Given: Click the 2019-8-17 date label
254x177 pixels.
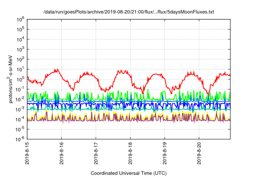Looking at the screenshot, I should pyautogui.click(x=96, y=153).
